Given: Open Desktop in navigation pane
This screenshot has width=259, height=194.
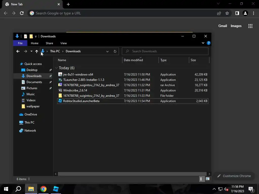Looking at the screenshot, I should (x=32, y=70).
